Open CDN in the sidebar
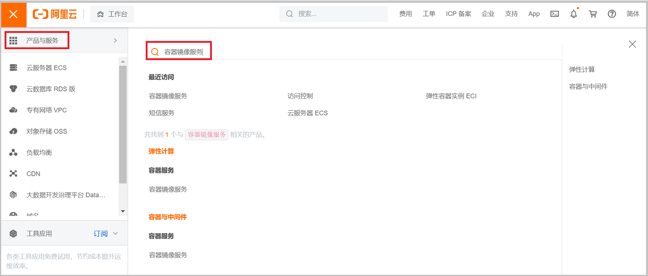The height and width of the screenshot is (276, 648). tap(33, 174)
